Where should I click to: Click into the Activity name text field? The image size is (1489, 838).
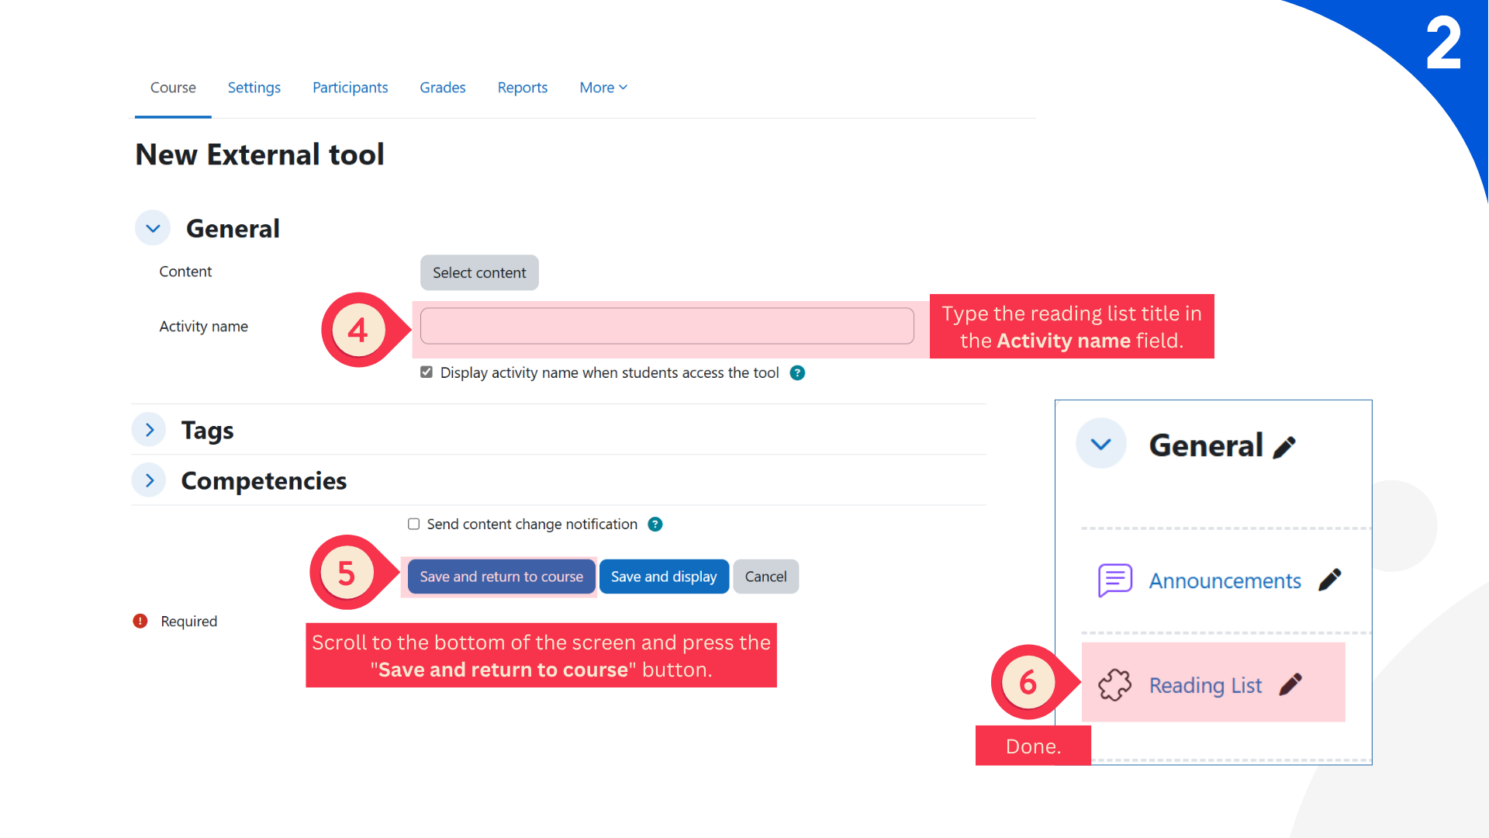point(667,327)
